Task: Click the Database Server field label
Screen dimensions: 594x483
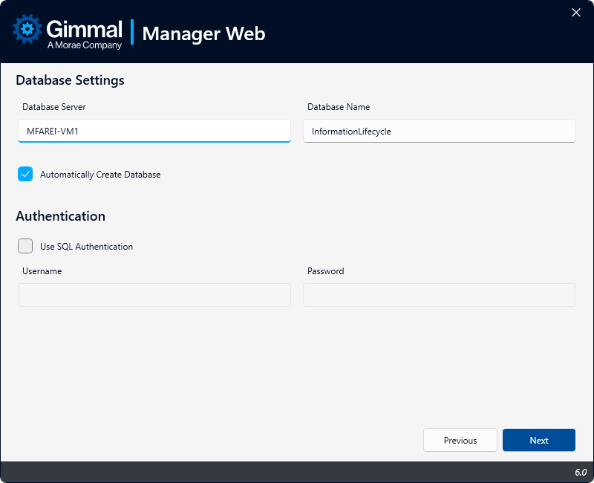Action: [x=54, y=107]
